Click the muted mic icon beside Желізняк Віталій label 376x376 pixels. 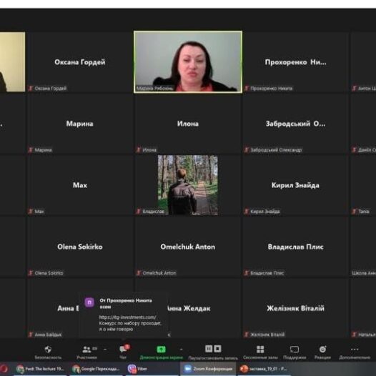pos(247,335)
